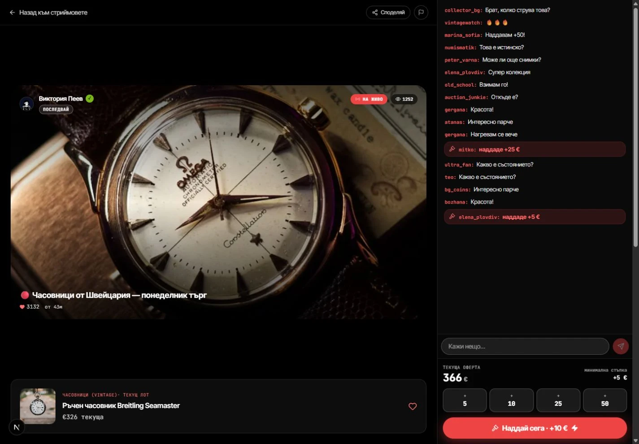Click username old_school in chat
Screen dimensions: 639x444
pos(460,85)
